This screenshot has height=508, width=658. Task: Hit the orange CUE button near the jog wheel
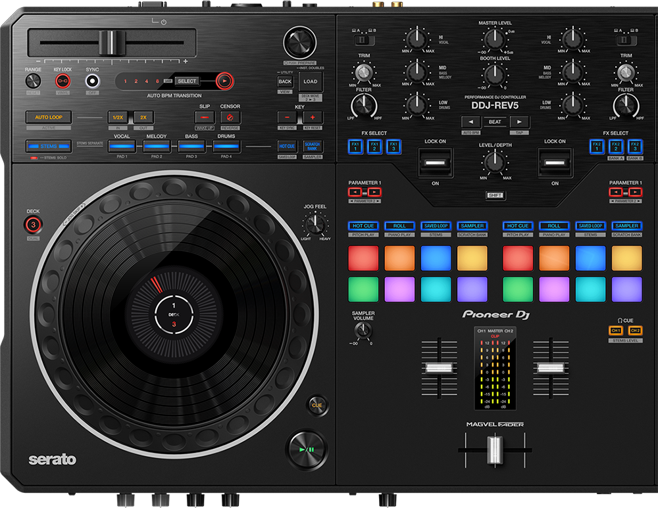[x=316, y=405]
